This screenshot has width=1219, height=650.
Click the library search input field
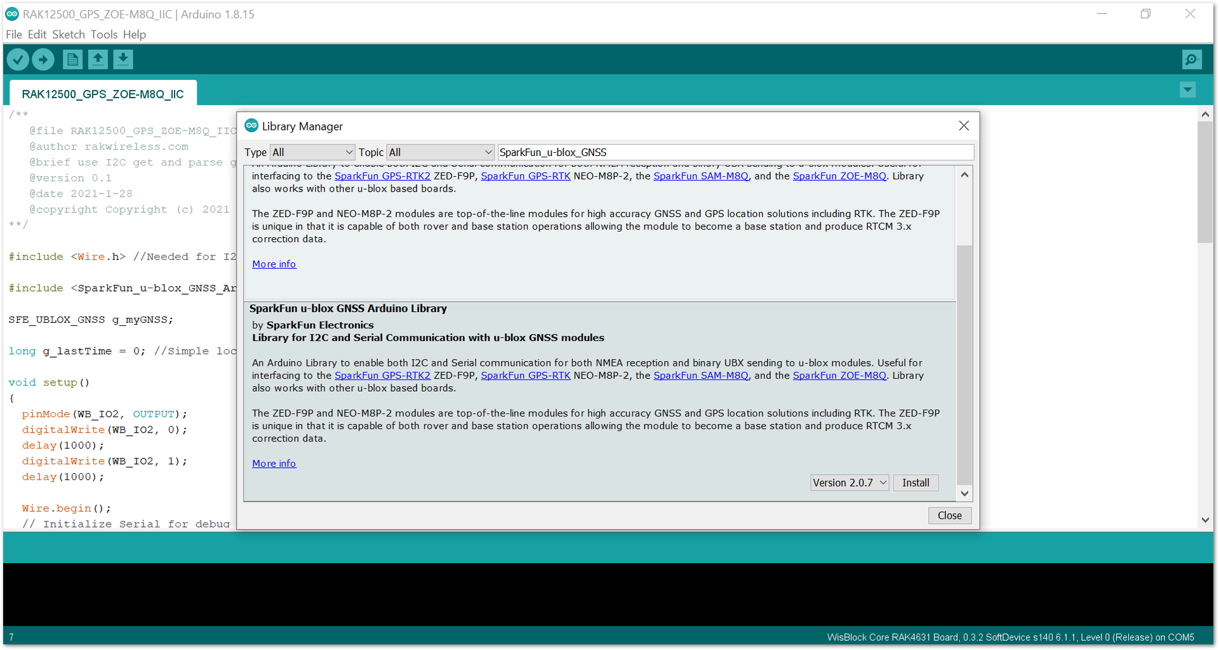click(x=735, y=152)
